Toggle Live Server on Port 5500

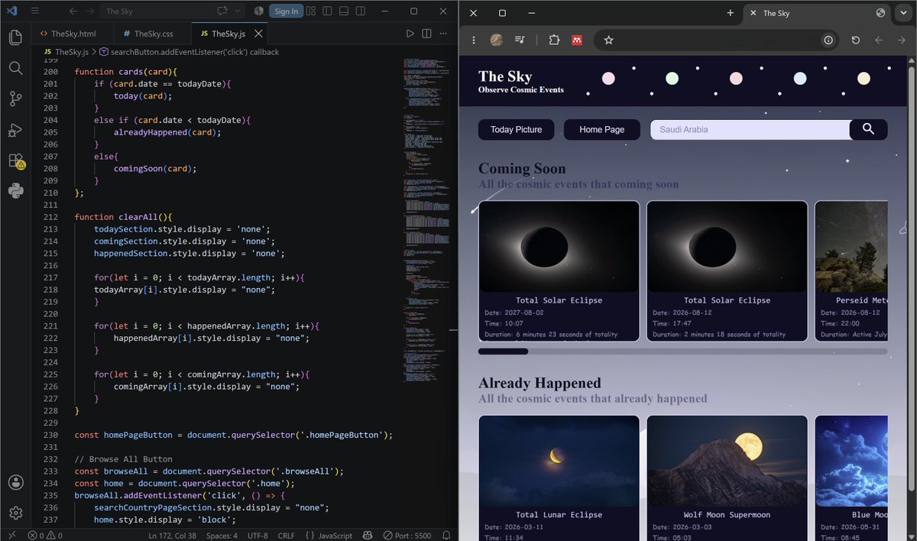(407, 536)
